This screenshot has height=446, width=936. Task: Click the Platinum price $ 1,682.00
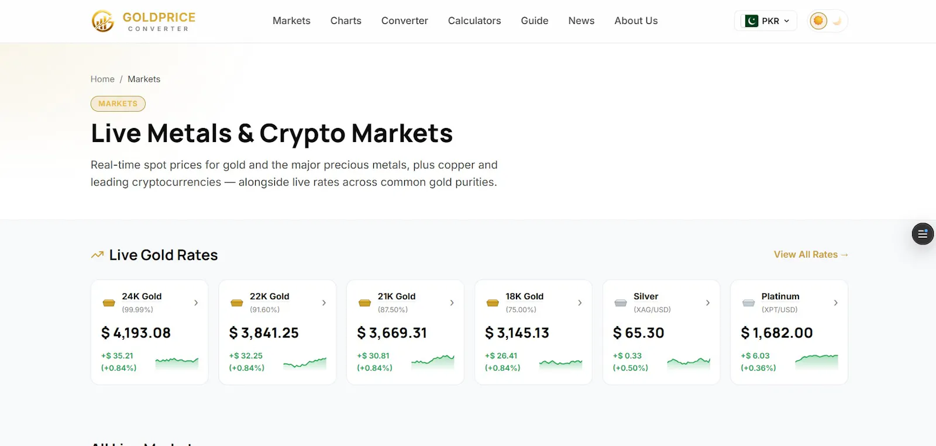coord(777,333)
